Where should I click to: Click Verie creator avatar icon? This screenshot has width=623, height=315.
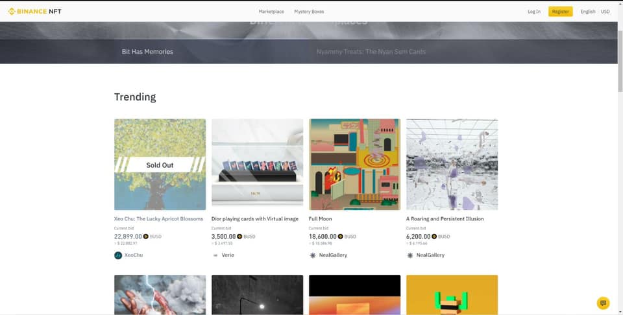[x=215, y=255]
